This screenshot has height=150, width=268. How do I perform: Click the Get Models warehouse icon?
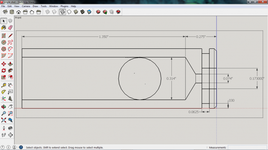tap(98, 12)
